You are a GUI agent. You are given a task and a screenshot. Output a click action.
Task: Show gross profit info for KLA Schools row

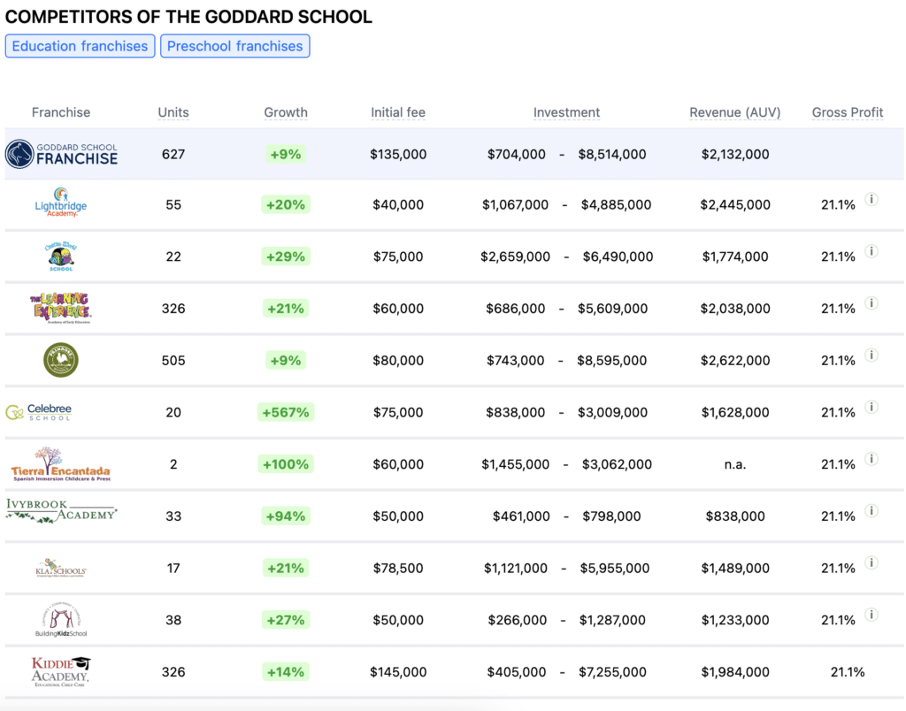point(871,563)
